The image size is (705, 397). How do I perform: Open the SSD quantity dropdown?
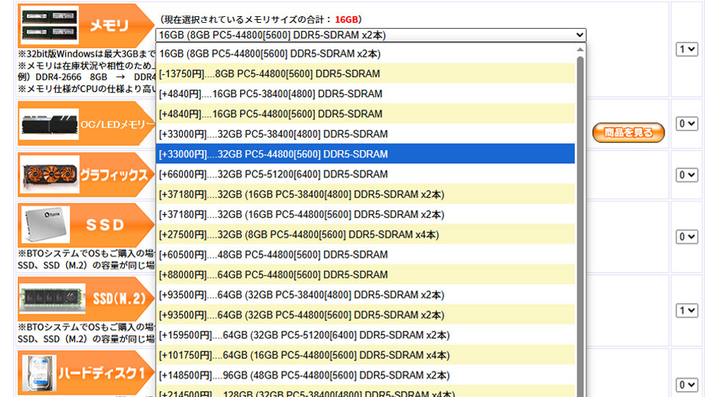687,237
